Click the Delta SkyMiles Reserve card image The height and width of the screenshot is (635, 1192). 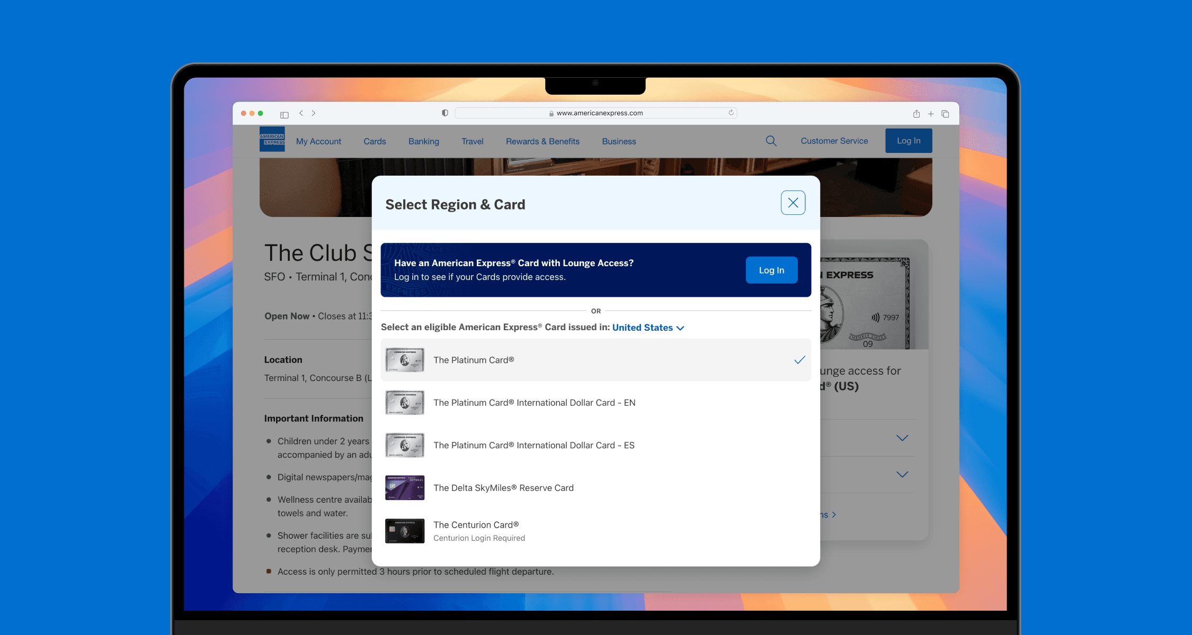point(405,488)
